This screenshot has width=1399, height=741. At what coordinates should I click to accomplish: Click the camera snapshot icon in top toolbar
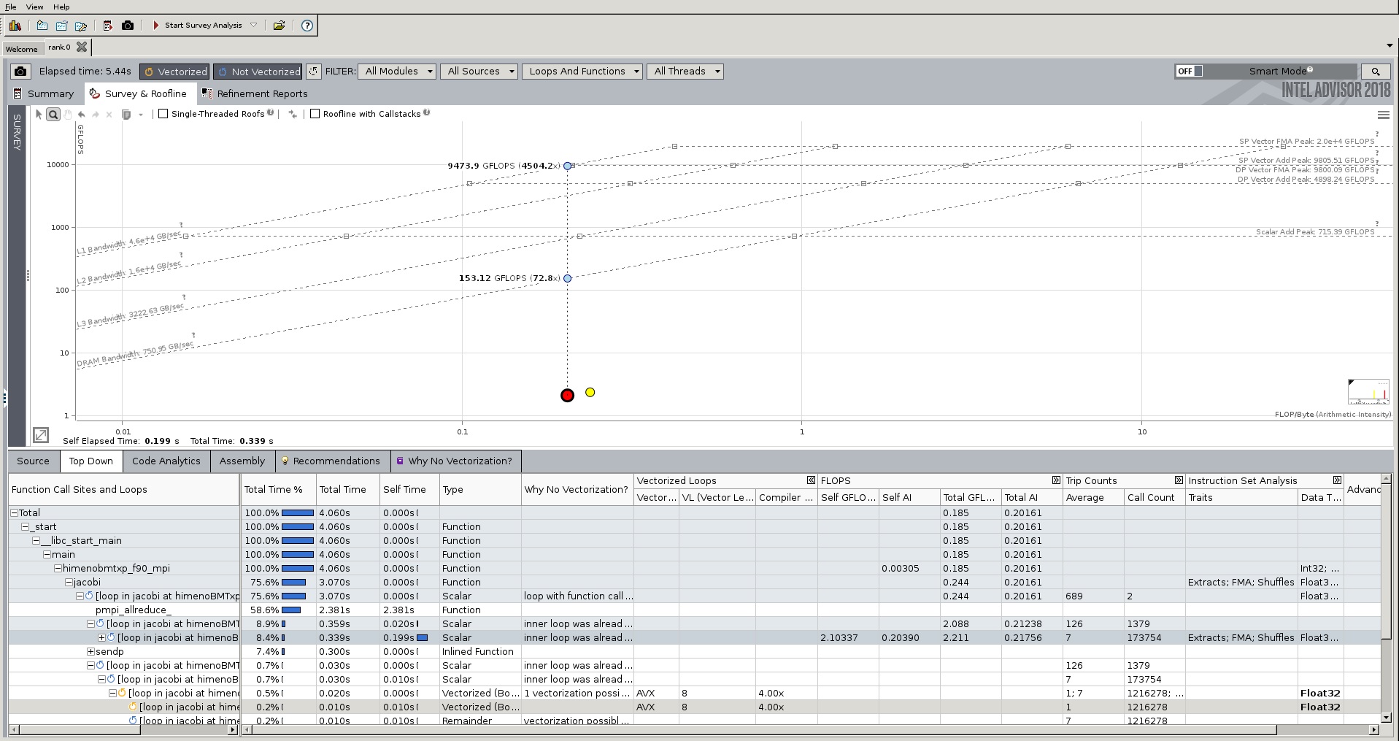pos(128,26)
